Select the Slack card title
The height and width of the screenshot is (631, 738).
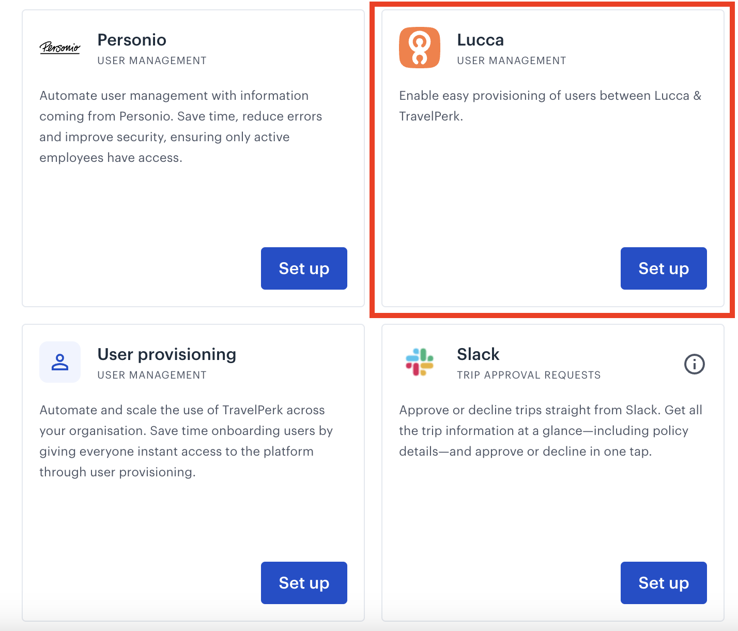coord(478,354)
